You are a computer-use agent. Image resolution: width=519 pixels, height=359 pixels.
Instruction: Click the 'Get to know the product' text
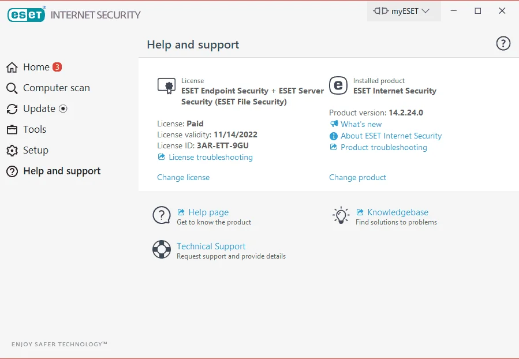214,222
